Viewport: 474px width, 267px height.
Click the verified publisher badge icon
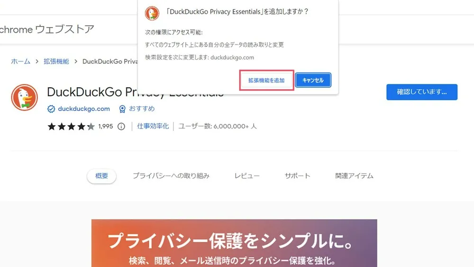pos(51,109)
